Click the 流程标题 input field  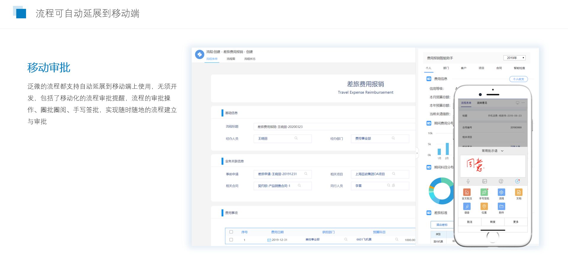click(334, 127)
